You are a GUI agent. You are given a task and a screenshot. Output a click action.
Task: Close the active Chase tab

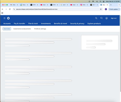click(x=107, y=5)
